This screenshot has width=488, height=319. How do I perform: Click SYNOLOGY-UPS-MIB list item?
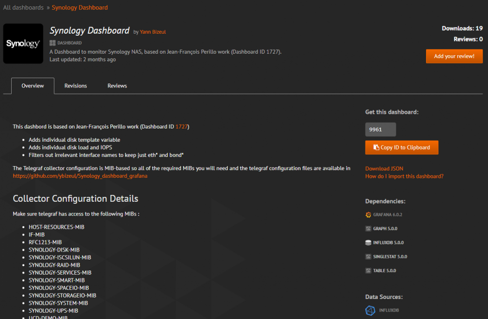pos(53,311)
